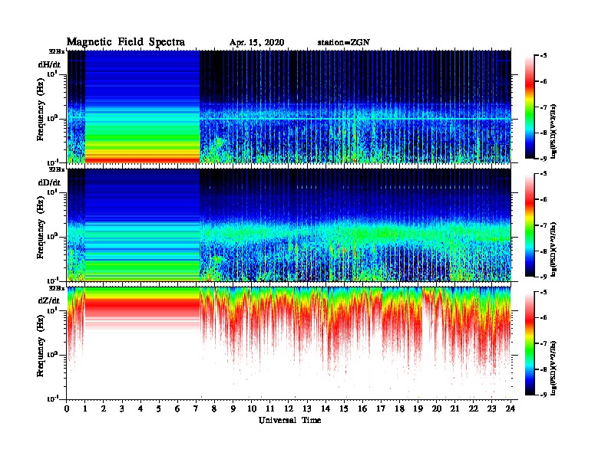Click the "Magnetic Field Spectra" plot title
The width and height of the screenshot is (608, 469).
coord(126,42)
